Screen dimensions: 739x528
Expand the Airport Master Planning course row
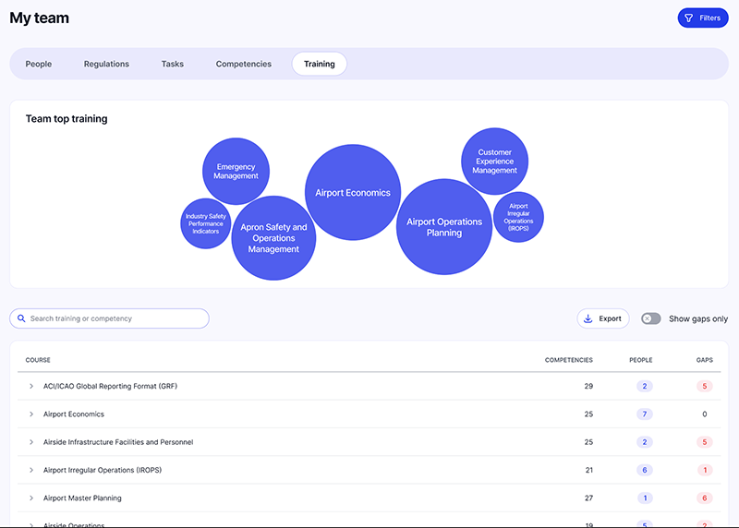coord(31,498)
